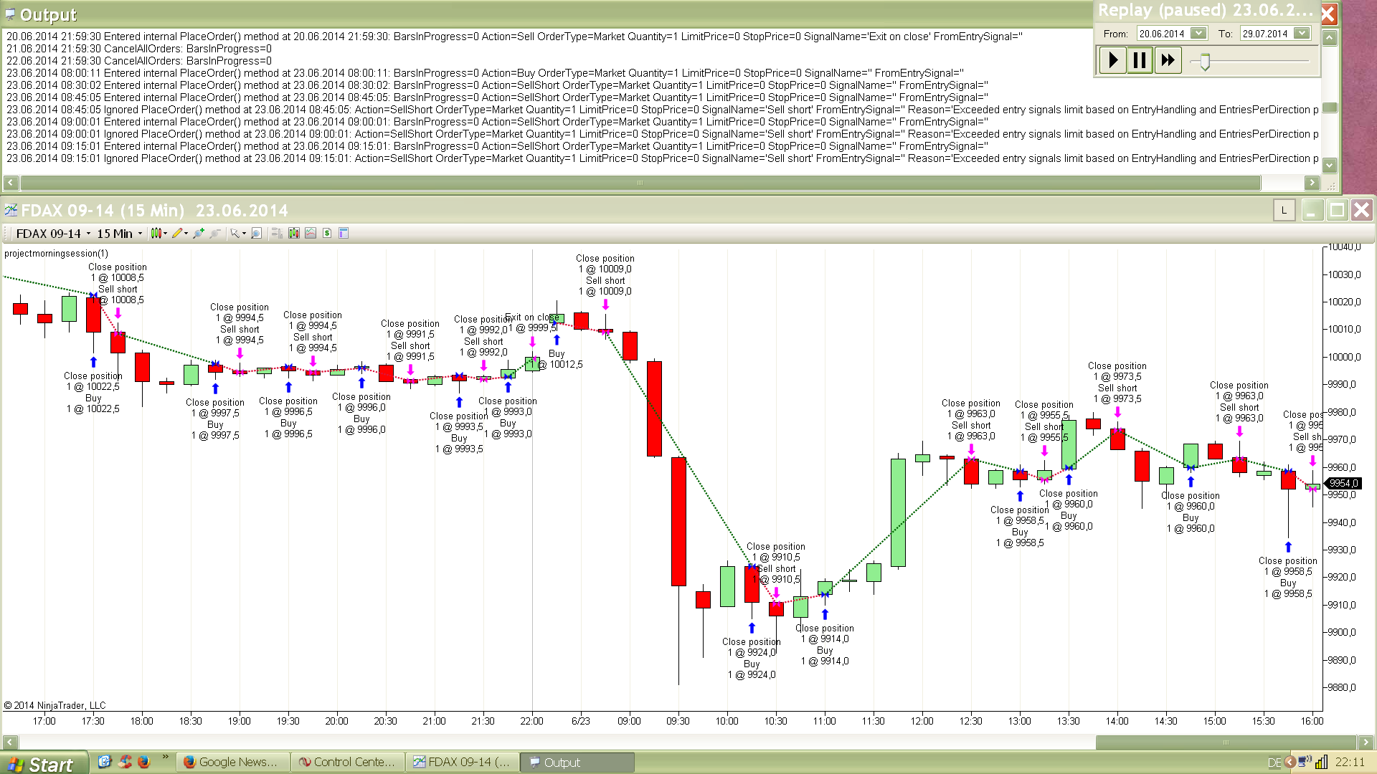Open the To date 29.07.2014 dropdown

tap(1302, 34)
